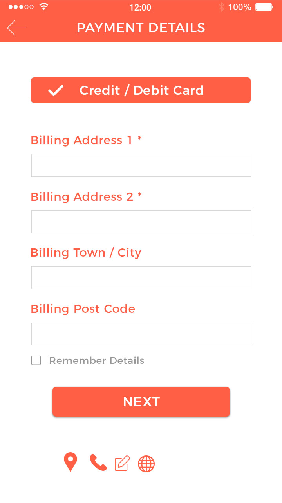Screen dimensions: 282x503
Task: Tap the battery status icon
Action: tap(265, 7)
